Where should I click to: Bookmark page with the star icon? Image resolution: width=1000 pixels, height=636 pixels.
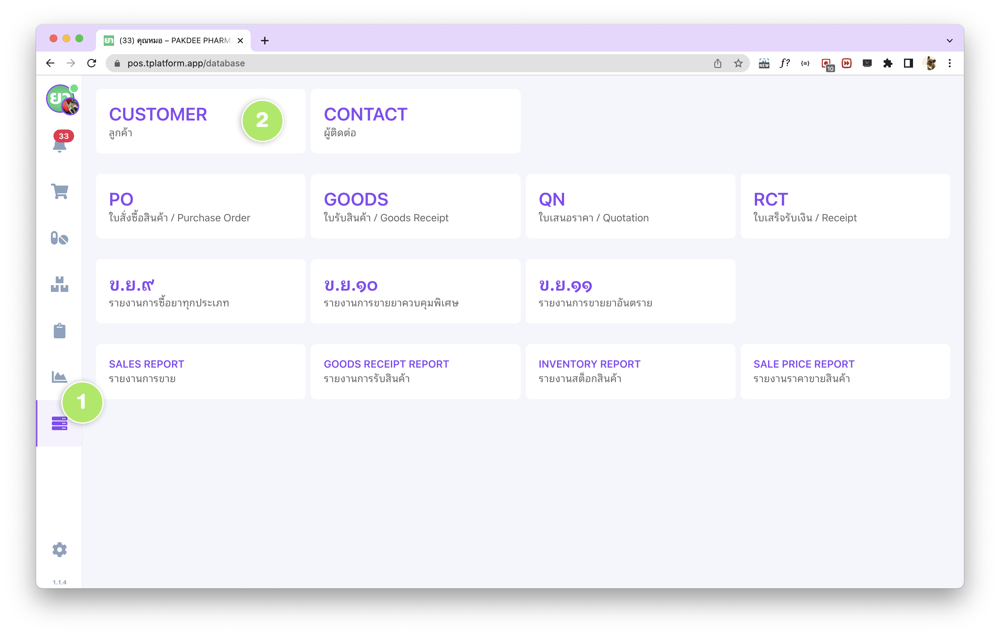(x=738, y=63)
